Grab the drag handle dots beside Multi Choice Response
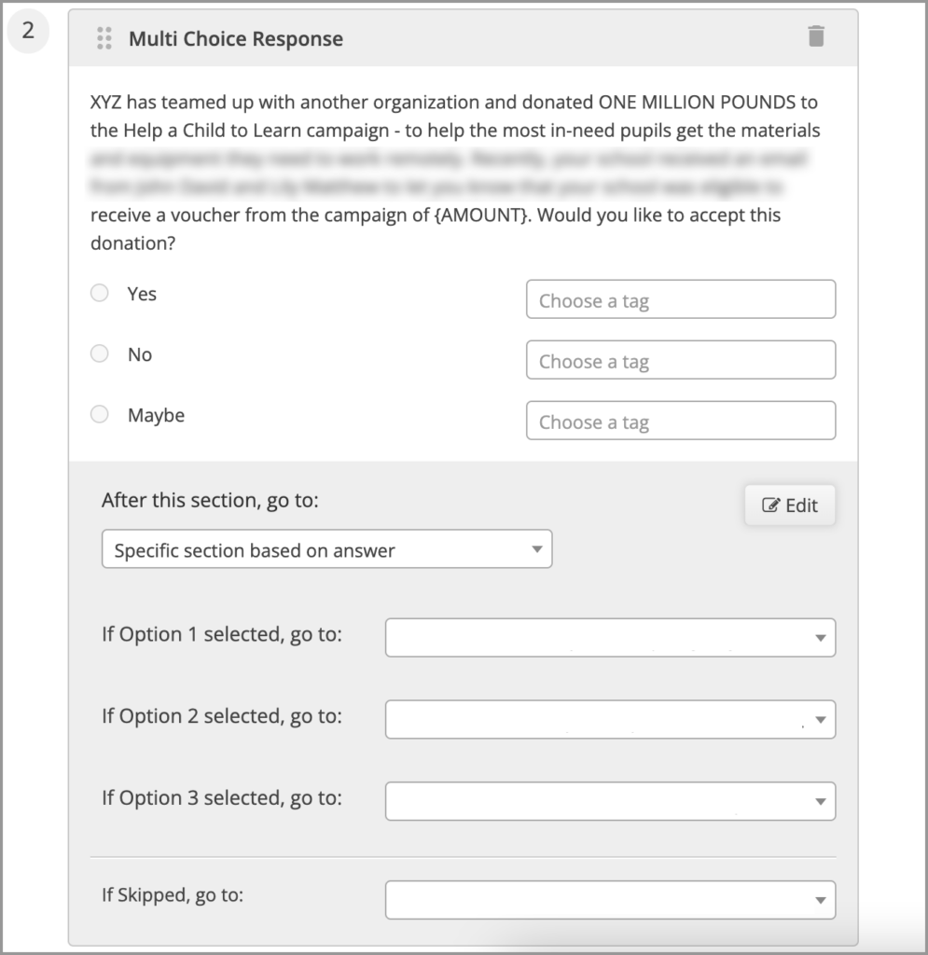This screenshot has height=955, width=928. (104, 38)
